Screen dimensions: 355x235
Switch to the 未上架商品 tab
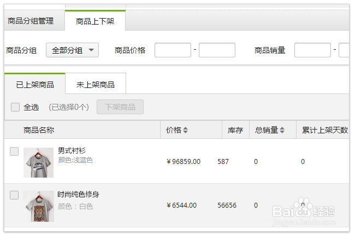pos(96,84)
